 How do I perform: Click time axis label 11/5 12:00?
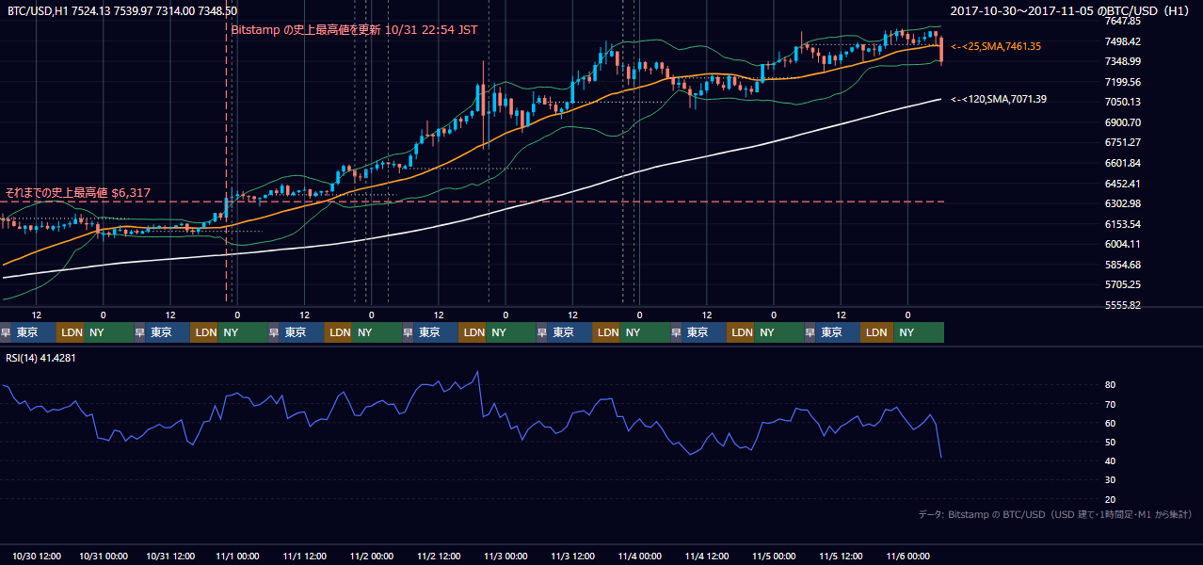(x=841, y=557)
